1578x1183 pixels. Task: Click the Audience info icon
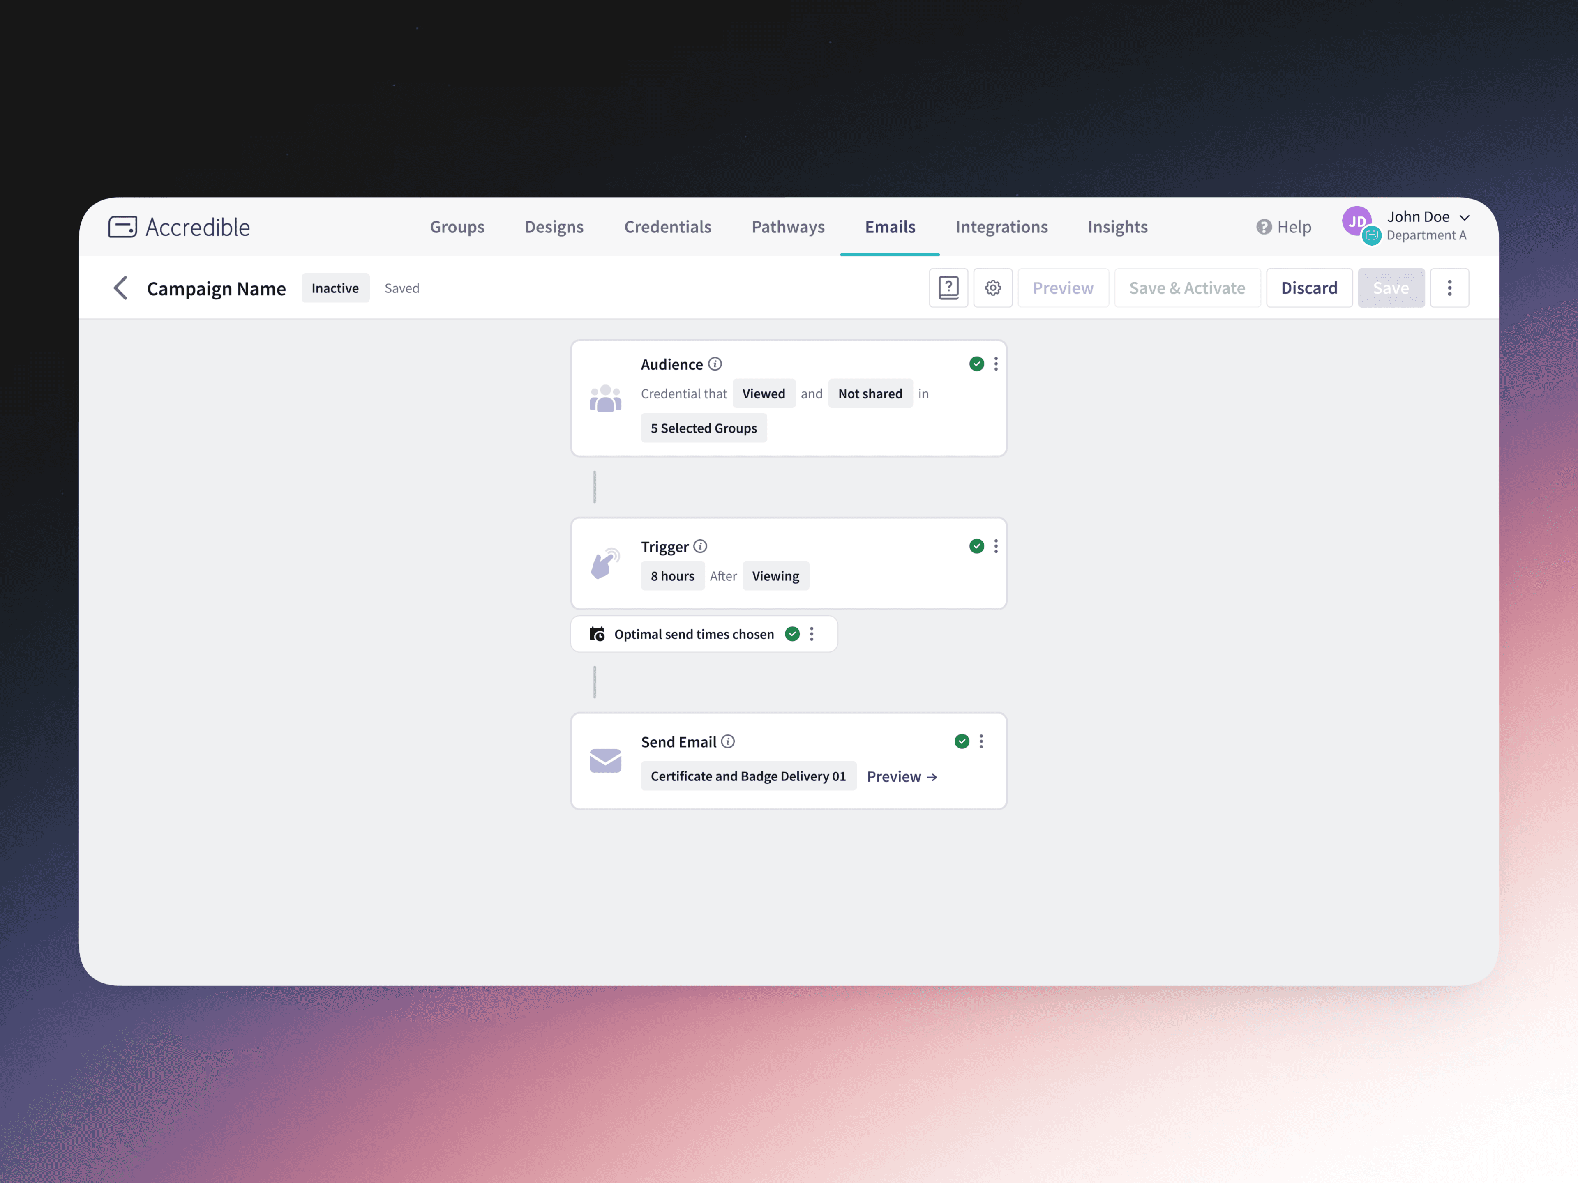pos(715,364)
